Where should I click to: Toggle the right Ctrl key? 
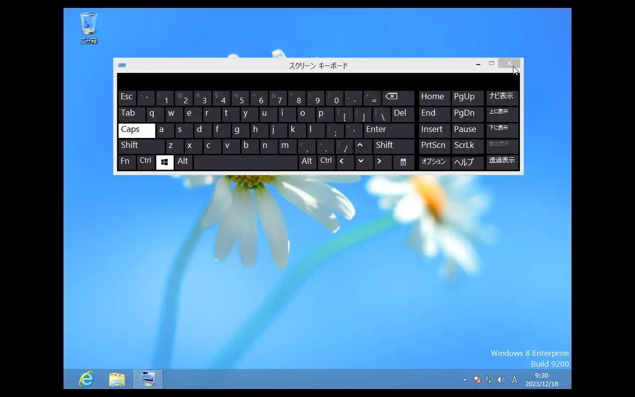pos(326,162)
